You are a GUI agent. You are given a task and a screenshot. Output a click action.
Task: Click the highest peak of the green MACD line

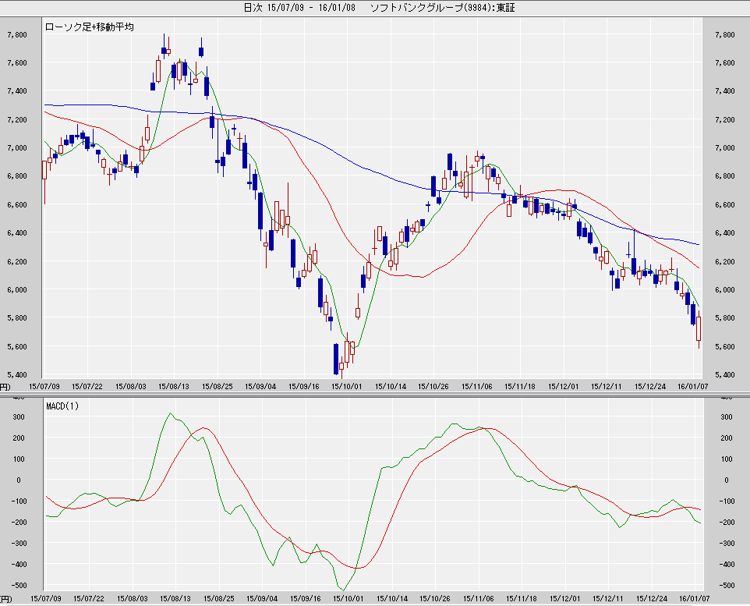(x=171, y=413)
